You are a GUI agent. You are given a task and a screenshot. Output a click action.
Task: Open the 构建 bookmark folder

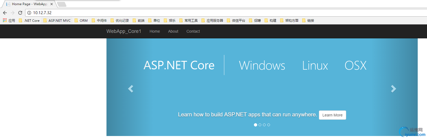[x=271, y=20]
